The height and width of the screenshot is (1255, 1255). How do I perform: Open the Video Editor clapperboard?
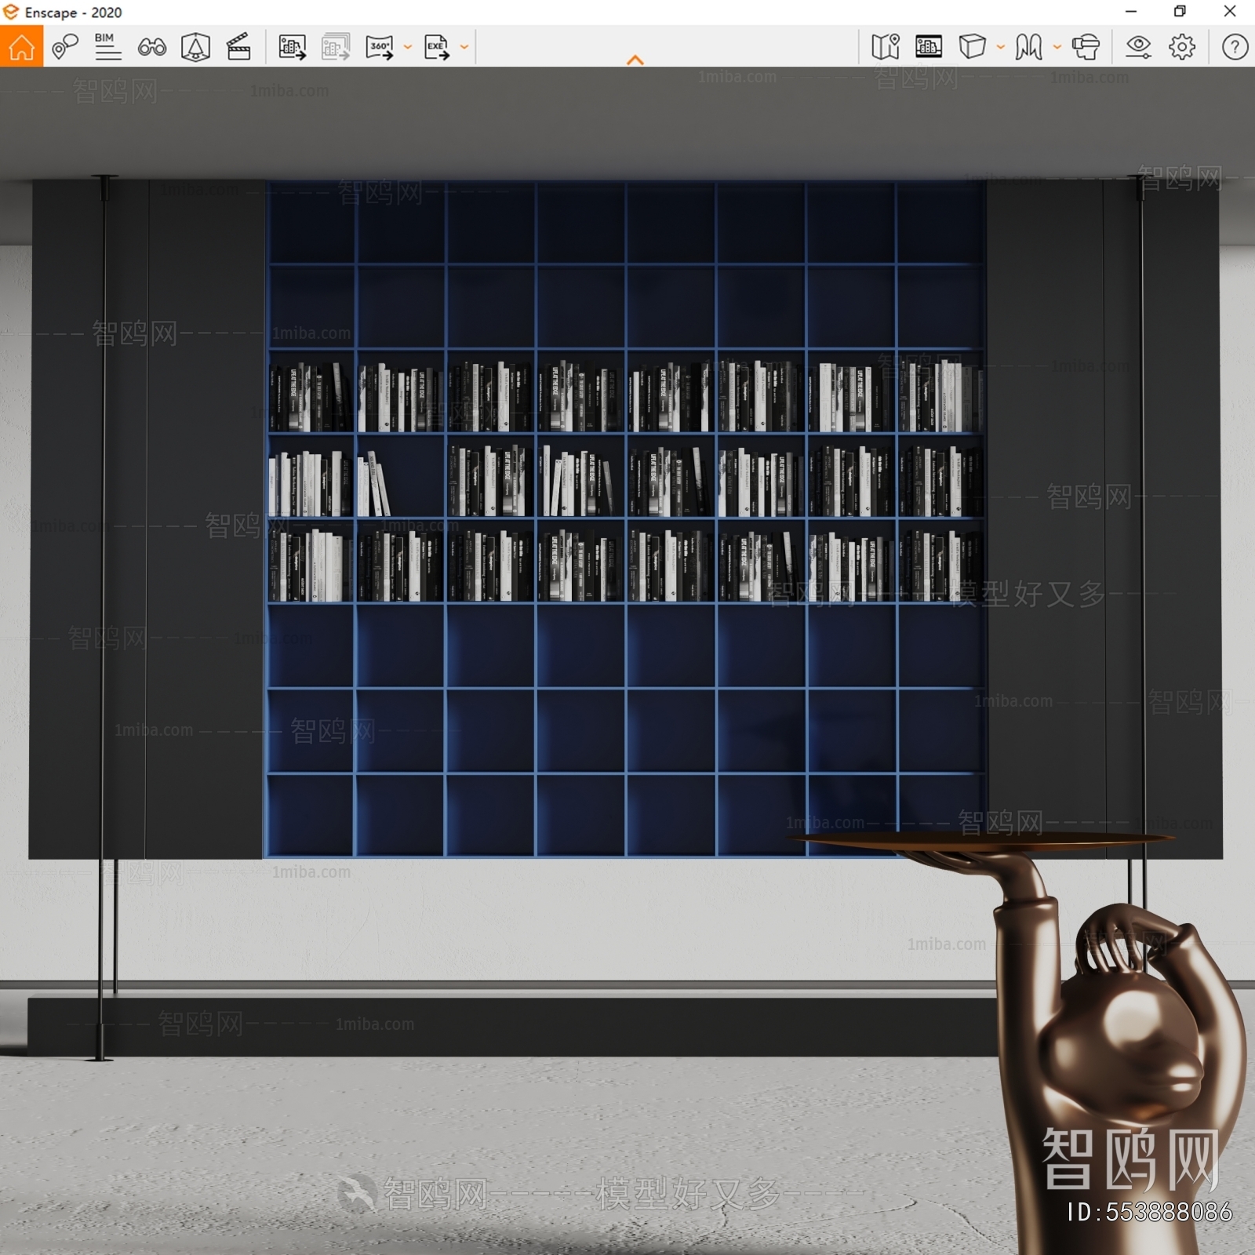[x=238, y=47]
